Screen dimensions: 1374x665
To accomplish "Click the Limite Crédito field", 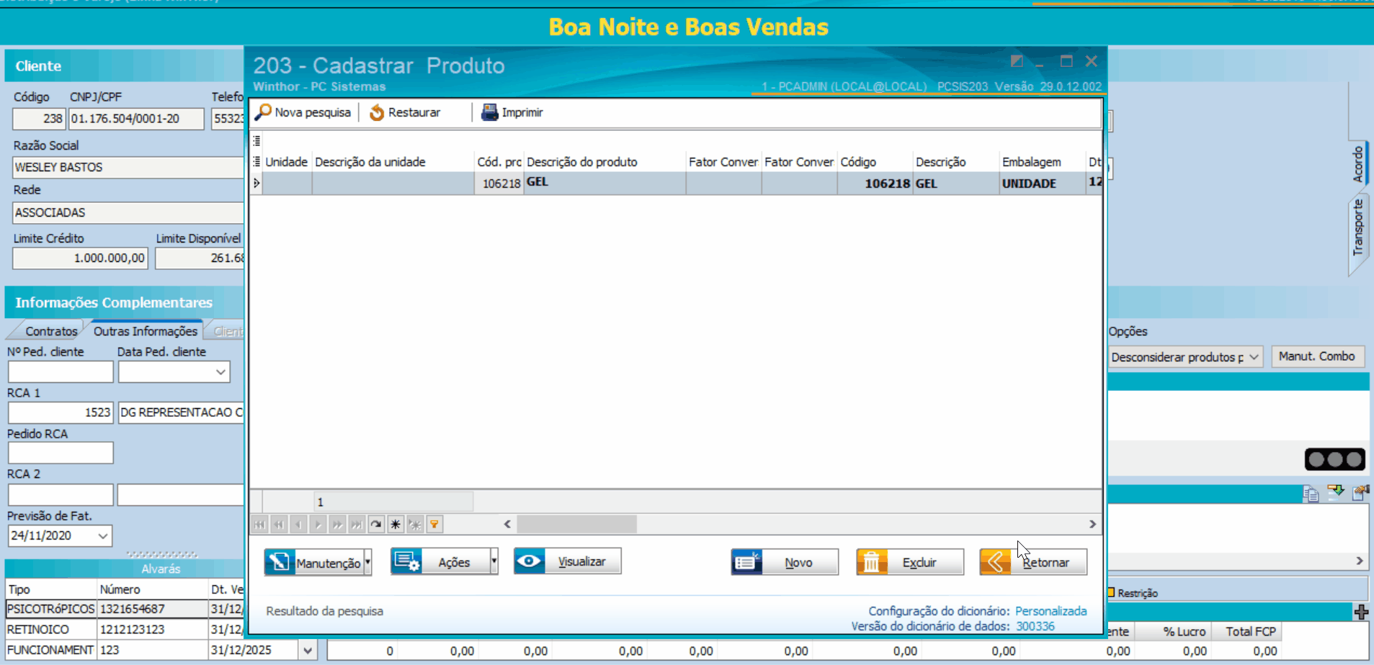I will click(80, 258).
